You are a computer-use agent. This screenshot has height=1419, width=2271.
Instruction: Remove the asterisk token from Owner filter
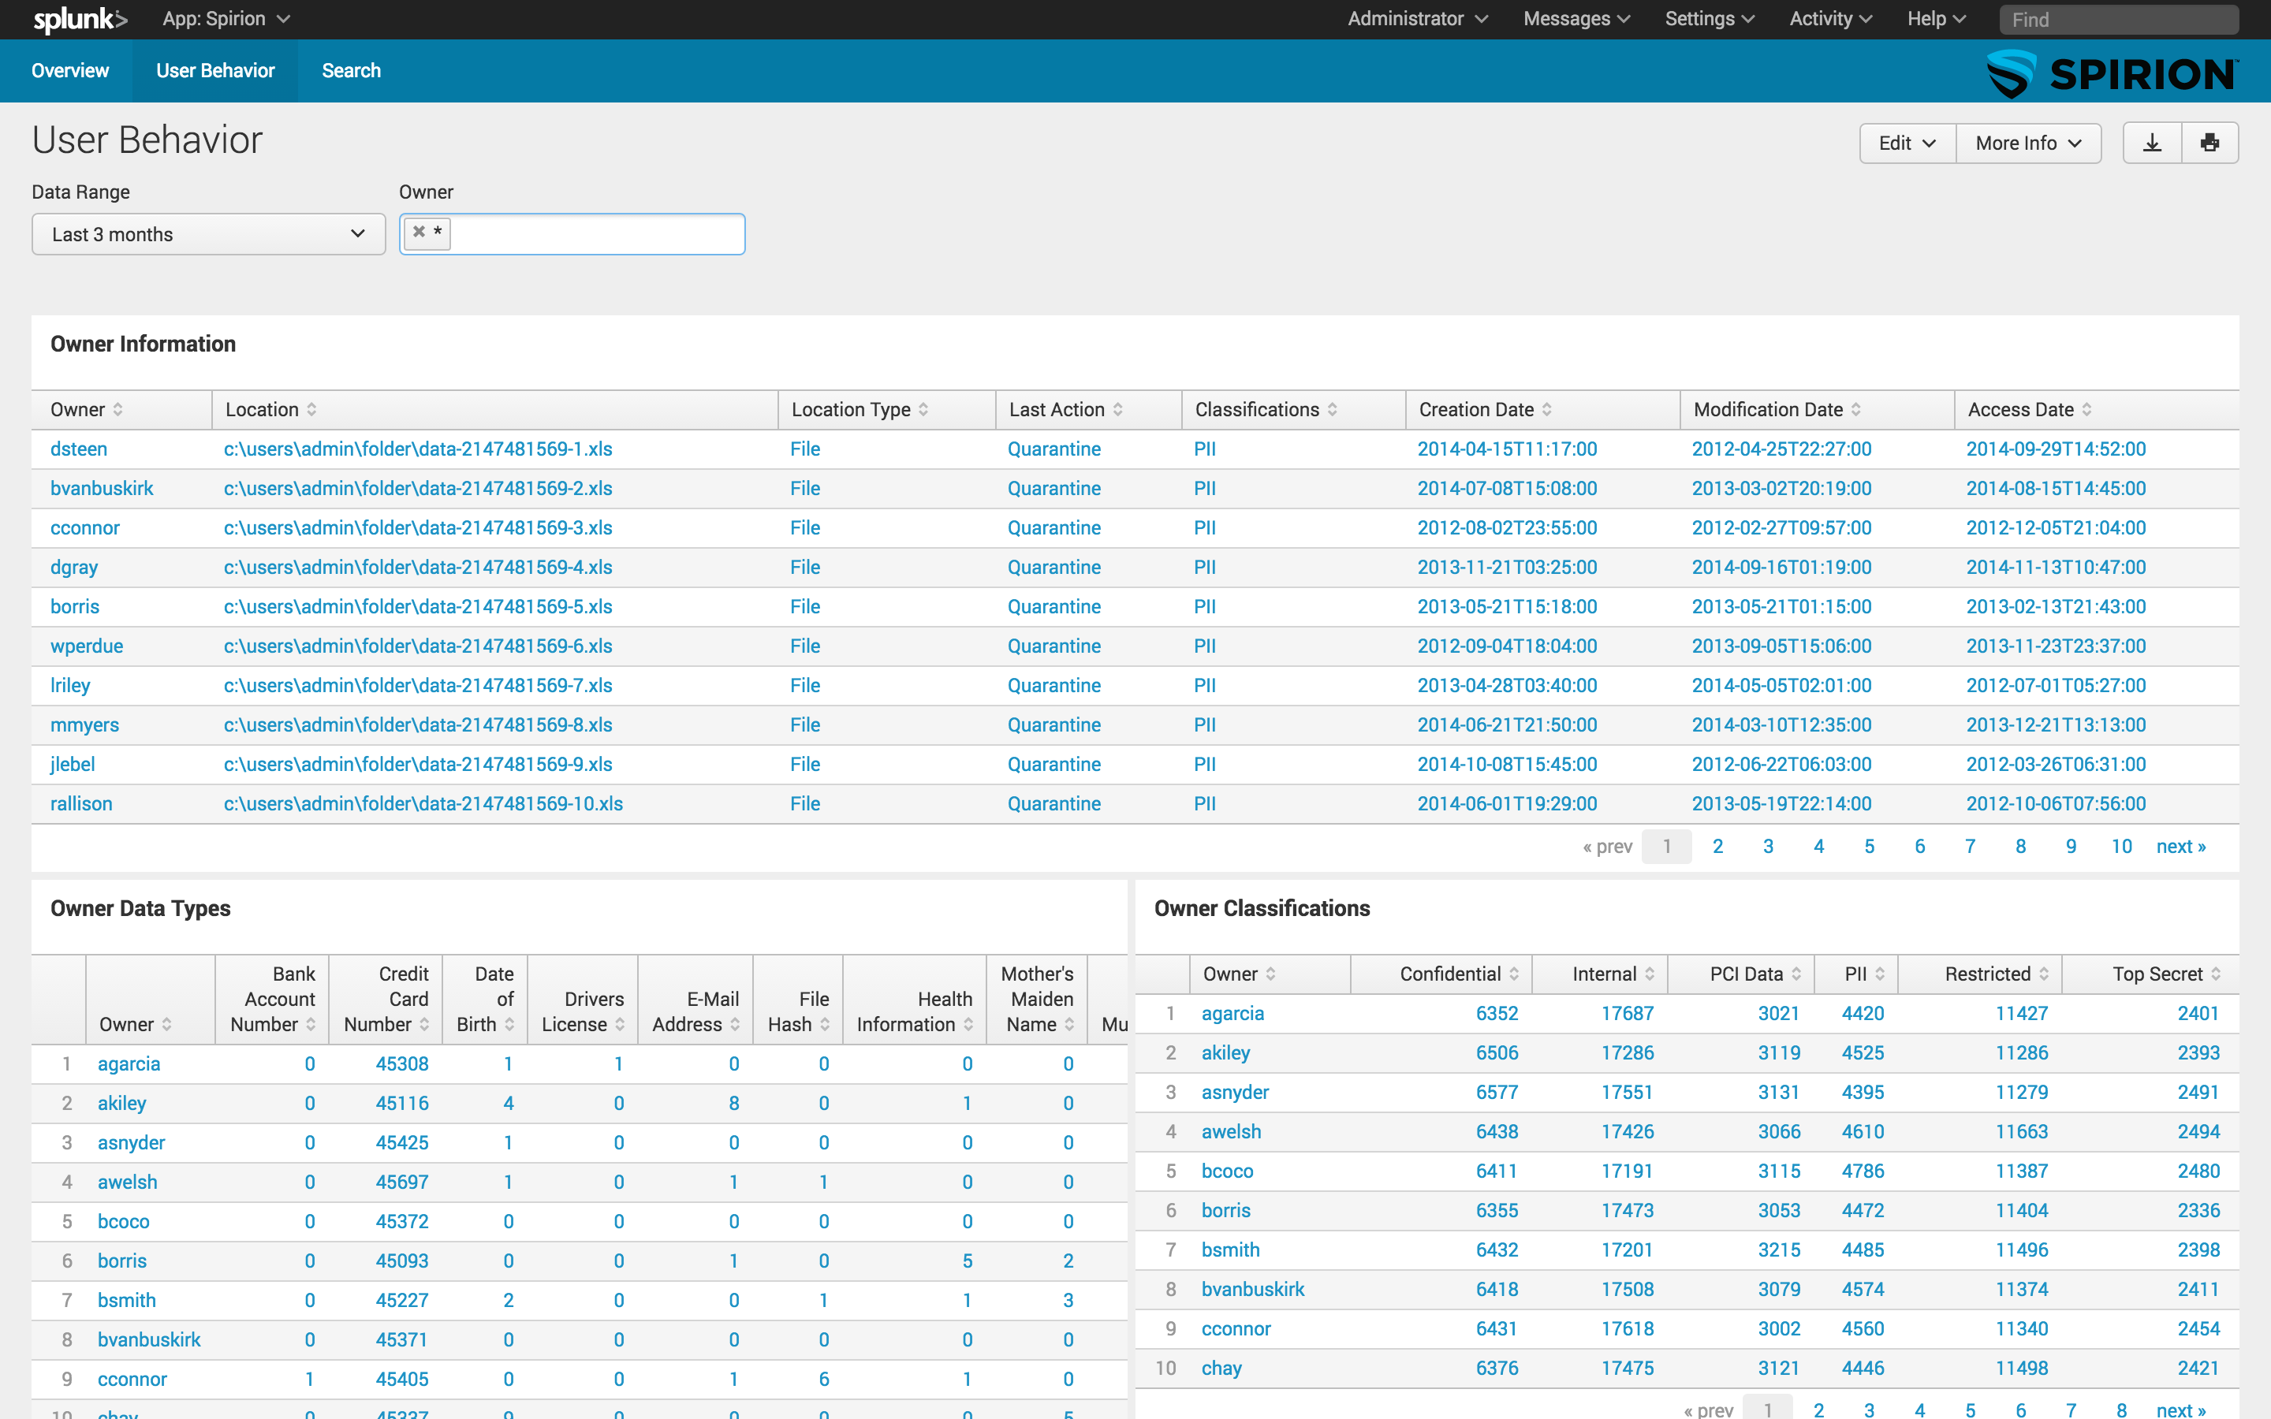click(x=419, y=232)
